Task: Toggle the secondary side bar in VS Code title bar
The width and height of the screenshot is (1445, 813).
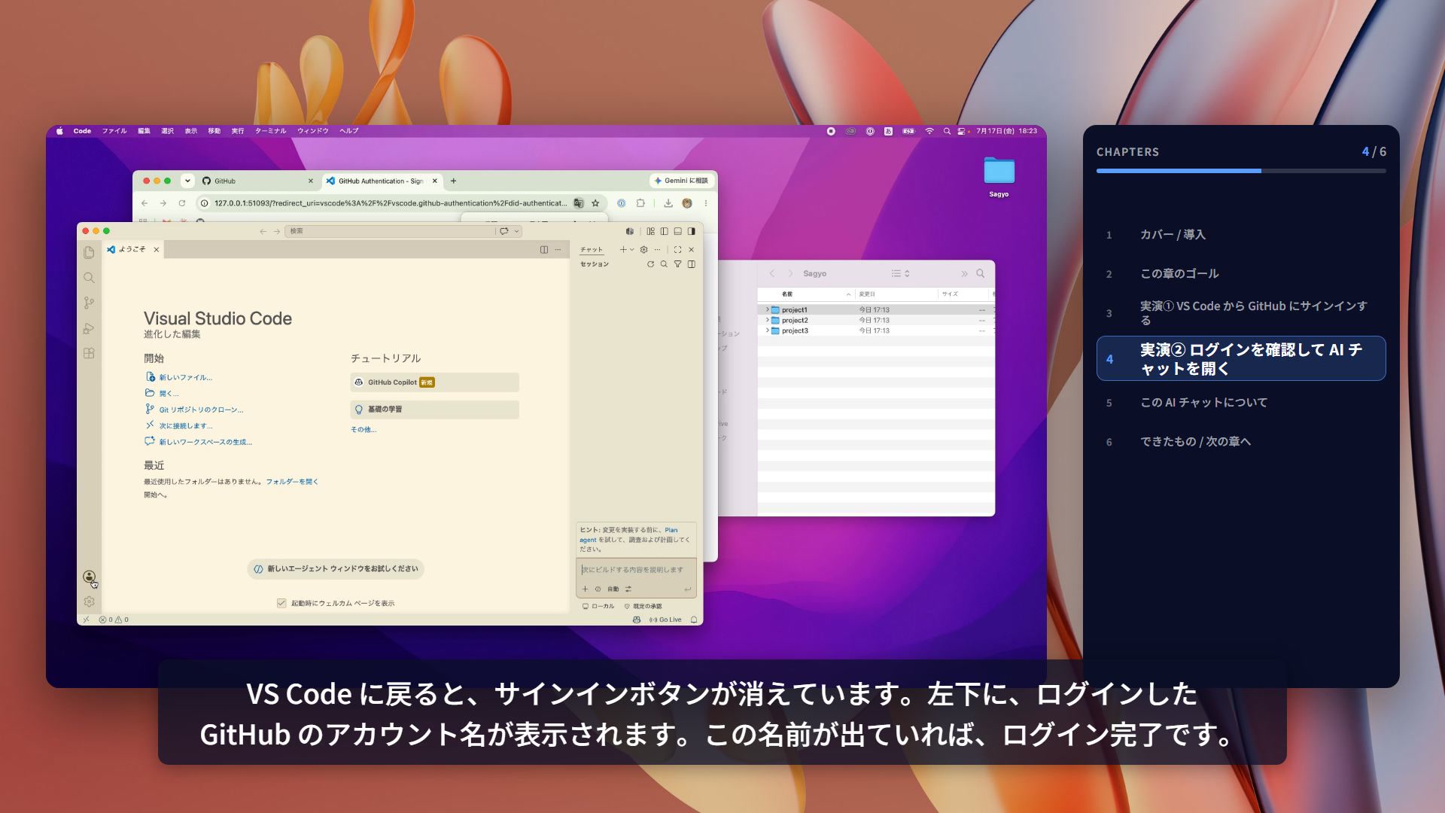Action: tap(691, 231)
